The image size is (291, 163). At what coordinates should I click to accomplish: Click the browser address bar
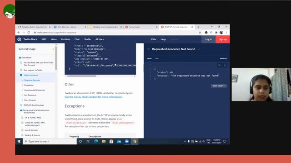[x=115, y=32]
